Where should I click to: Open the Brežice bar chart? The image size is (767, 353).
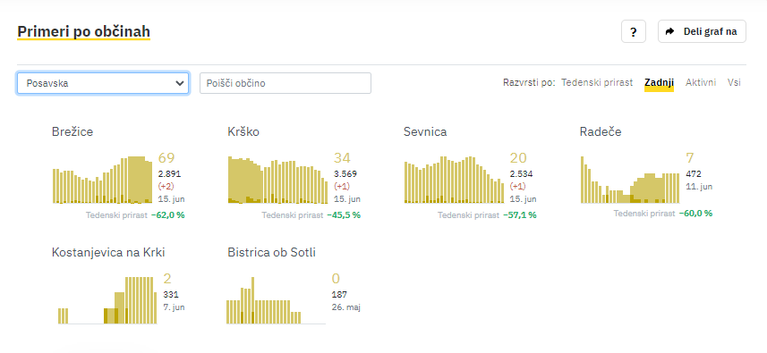coord(102,180)
